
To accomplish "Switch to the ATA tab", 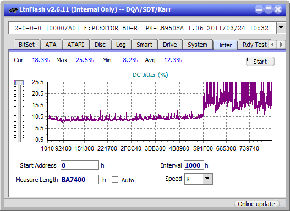I will pos(51,45).
